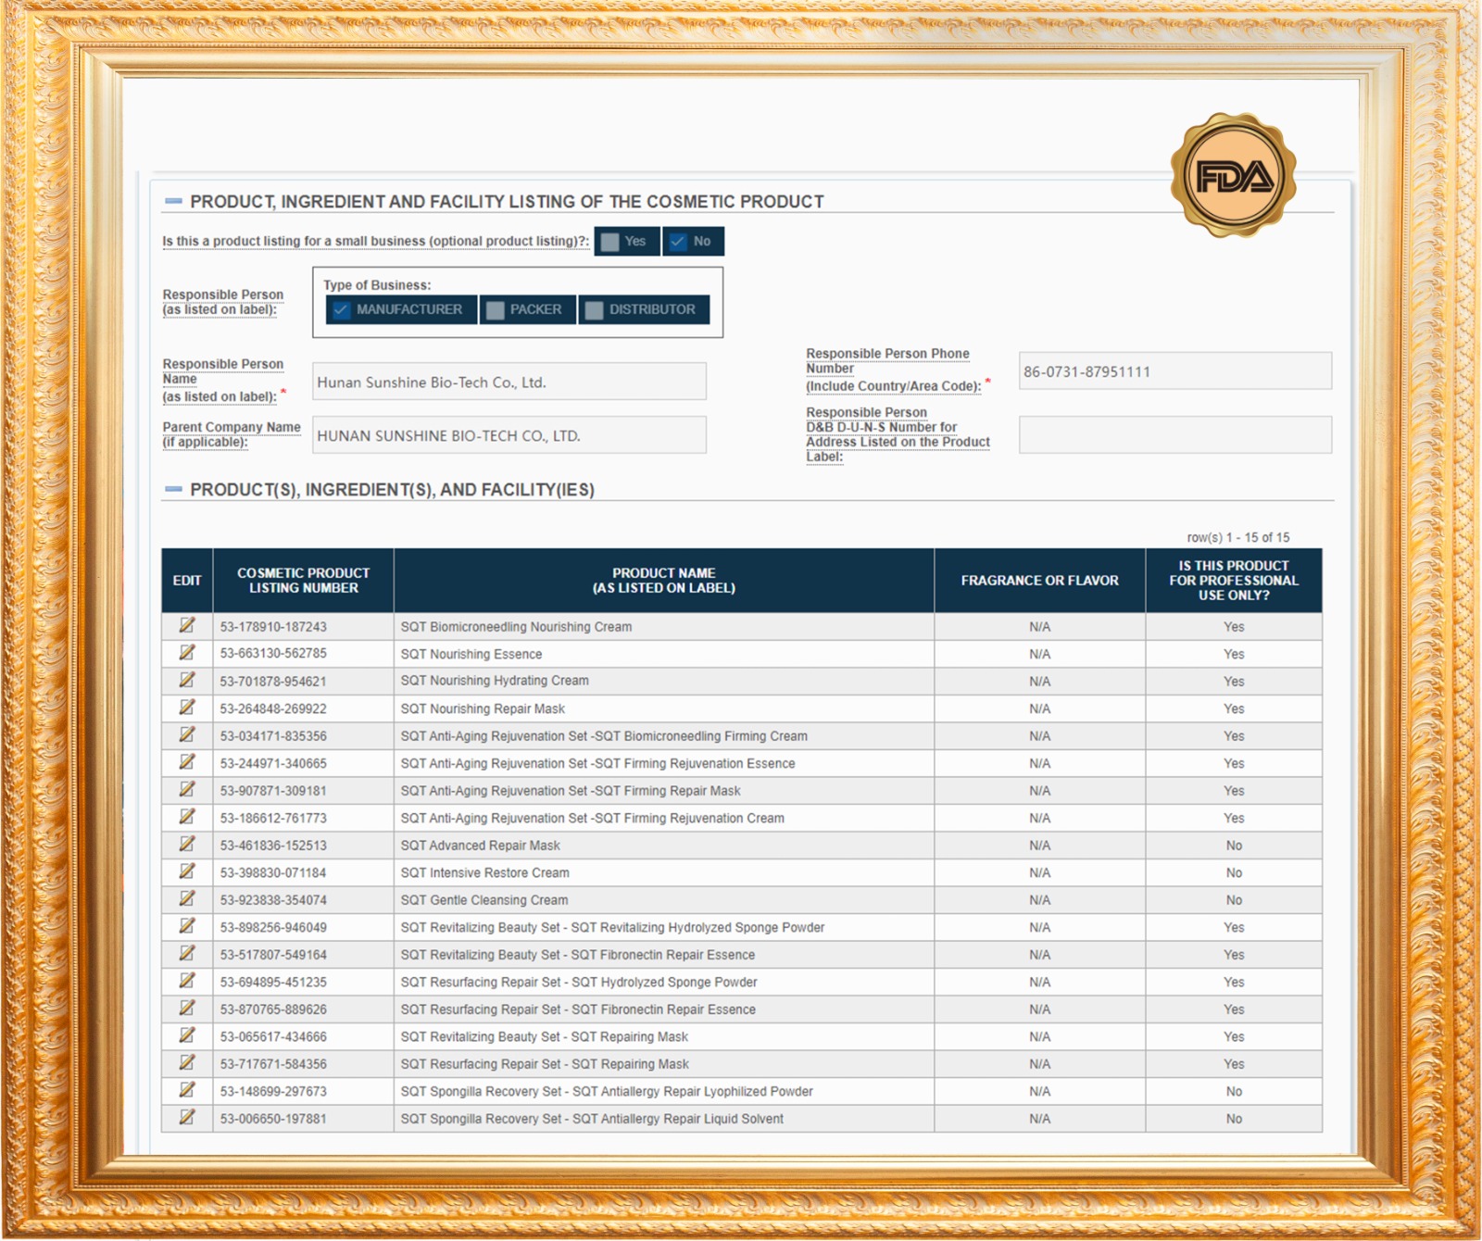Click listing number 53-264848-269922
Screen dimensions: 1482x1241
click(x=273, y=708)
